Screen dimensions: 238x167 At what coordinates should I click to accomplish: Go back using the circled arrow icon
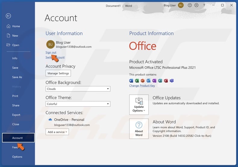tap(8, 16)
